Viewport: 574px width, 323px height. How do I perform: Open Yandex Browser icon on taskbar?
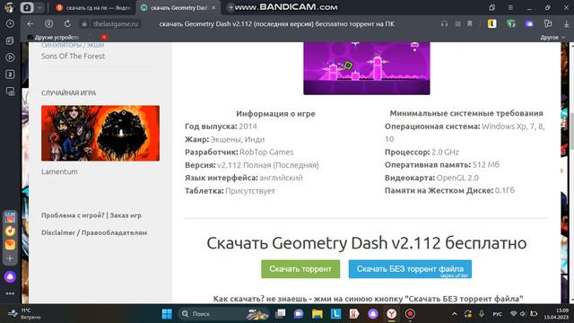coord(391,314)
